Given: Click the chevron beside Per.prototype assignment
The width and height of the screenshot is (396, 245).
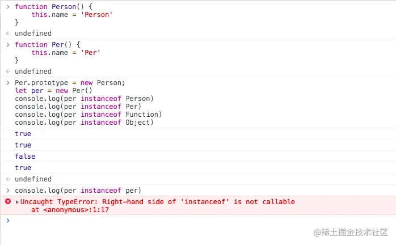Looking at the screenshot, I should pyautogui.click(x=8, y=83).
